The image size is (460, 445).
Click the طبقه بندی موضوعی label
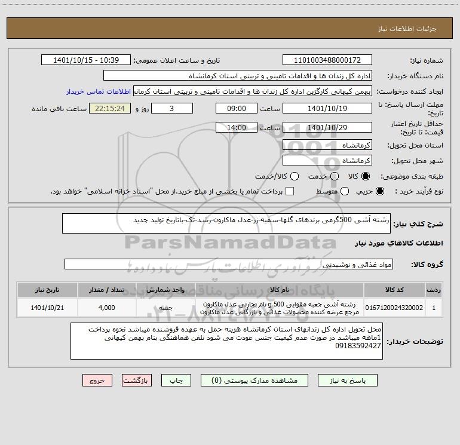tap(412, 177)
